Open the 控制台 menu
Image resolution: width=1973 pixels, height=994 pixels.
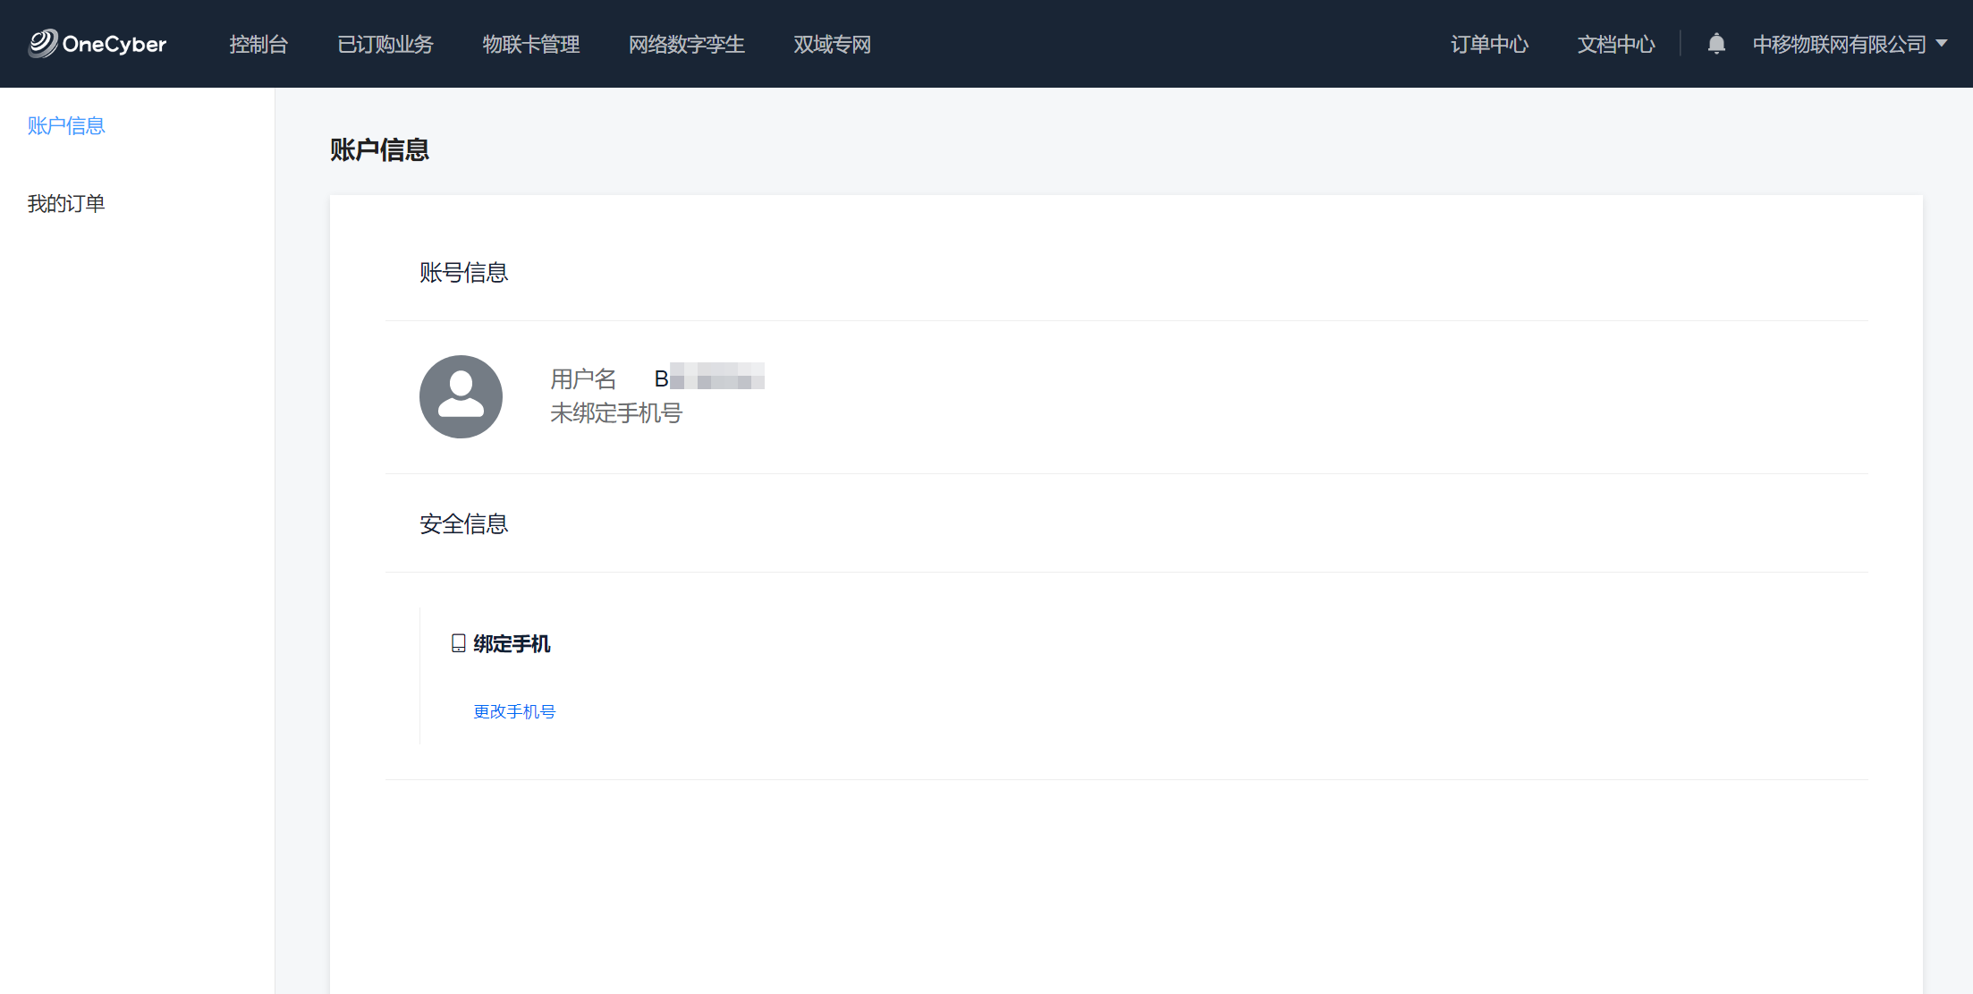click(x=258, y=44)
